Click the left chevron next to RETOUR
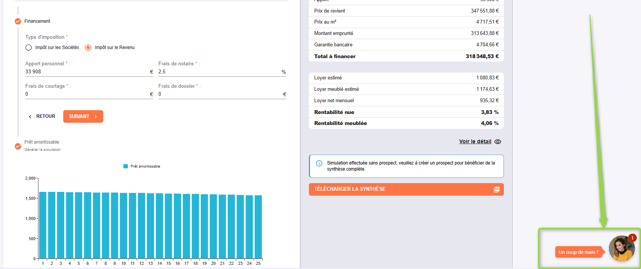The width and height of the screenshot is (641, 269). [30, 117]
